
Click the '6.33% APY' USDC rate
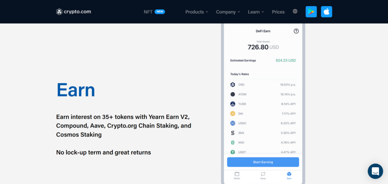click(288, 123)
